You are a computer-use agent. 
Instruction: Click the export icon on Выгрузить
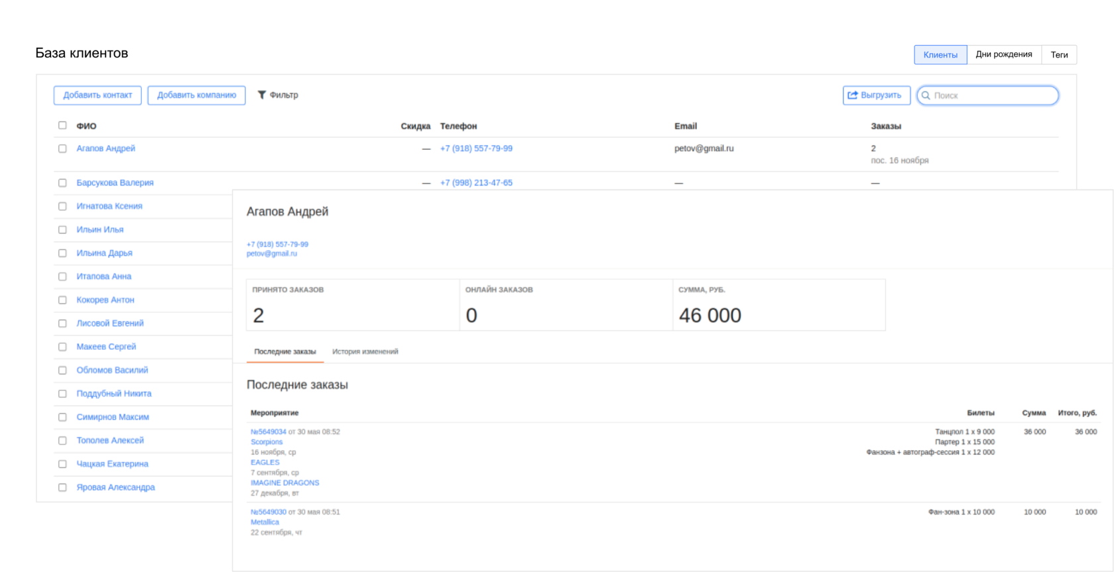[x=853, y=95]
